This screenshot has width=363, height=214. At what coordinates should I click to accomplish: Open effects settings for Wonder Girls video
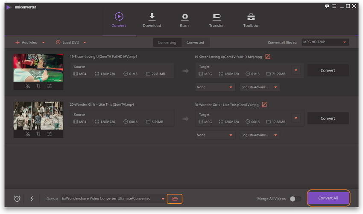click(49, 134)
